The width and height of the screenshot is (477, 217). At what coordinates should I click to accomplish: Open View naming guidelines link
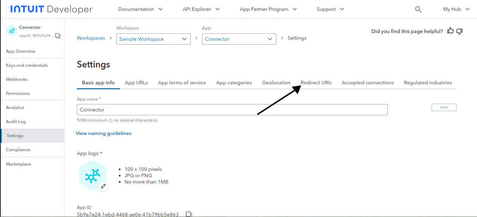tap(104, 133)
